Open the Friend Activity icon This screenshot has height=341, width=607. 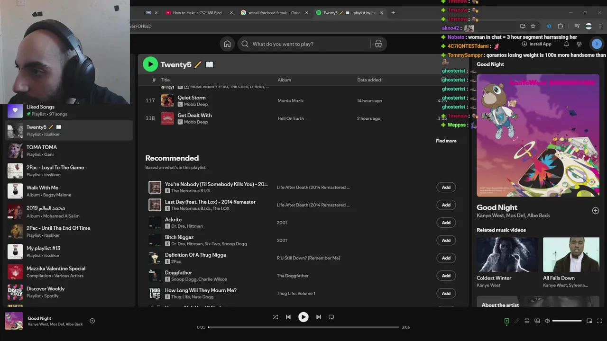pyautogui.click(x=579, y=44)
